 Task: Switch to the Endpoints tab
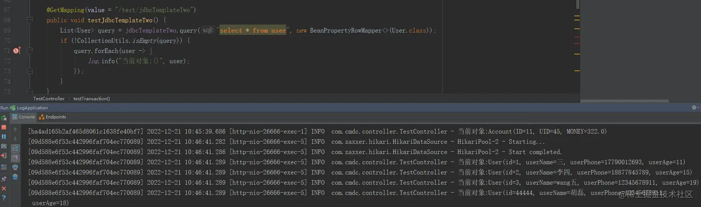tap(52, 117)
